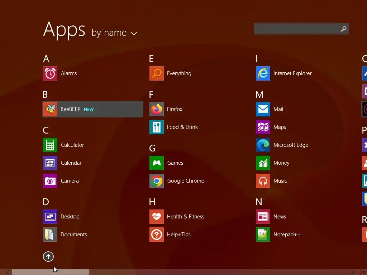Click the letter C group header
Image resolution: width=367 pixels, height=275 pixels.
click(46, 130)
